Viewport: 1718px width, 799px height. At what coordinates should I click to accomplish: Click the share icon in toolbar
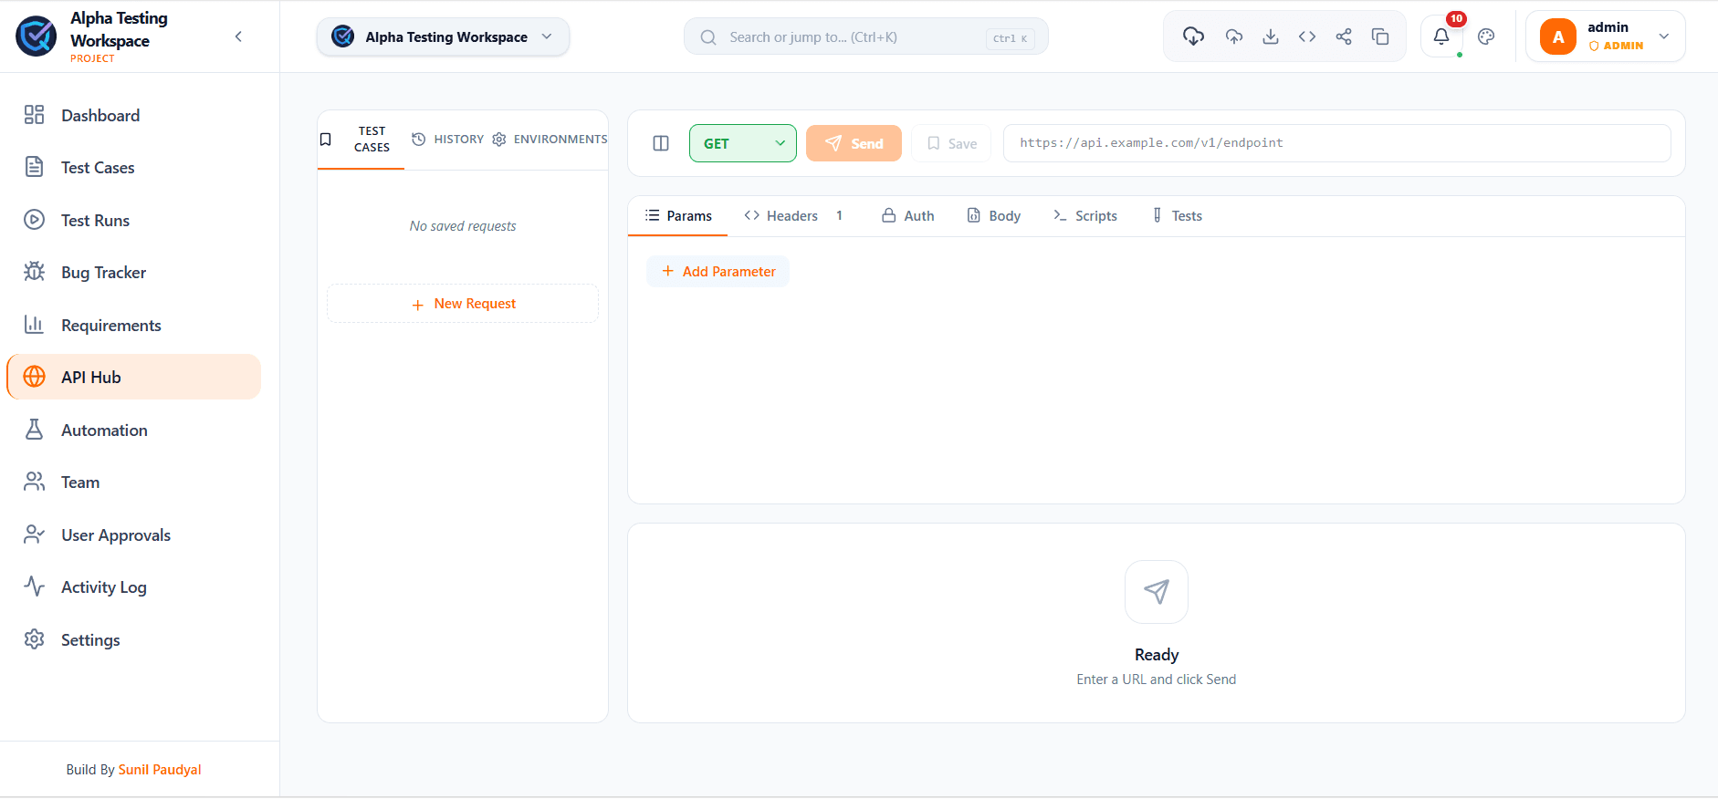pyautogui.click(x=1344, y=36)
